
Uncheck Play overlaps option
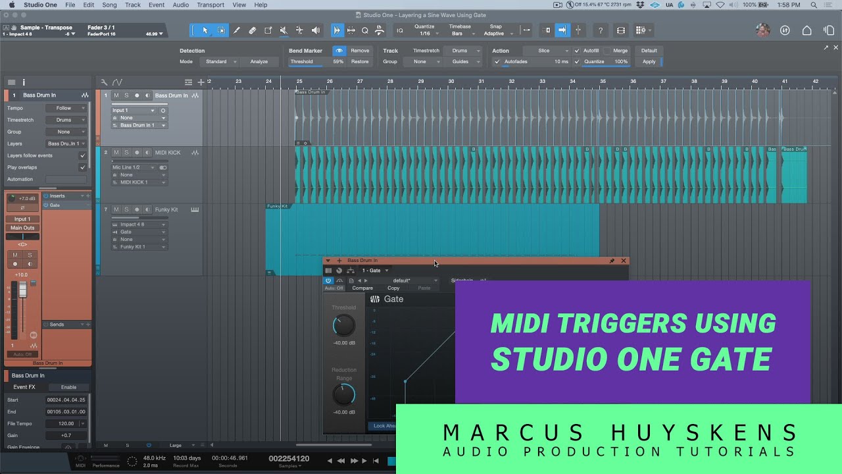(x=82, y=167)
